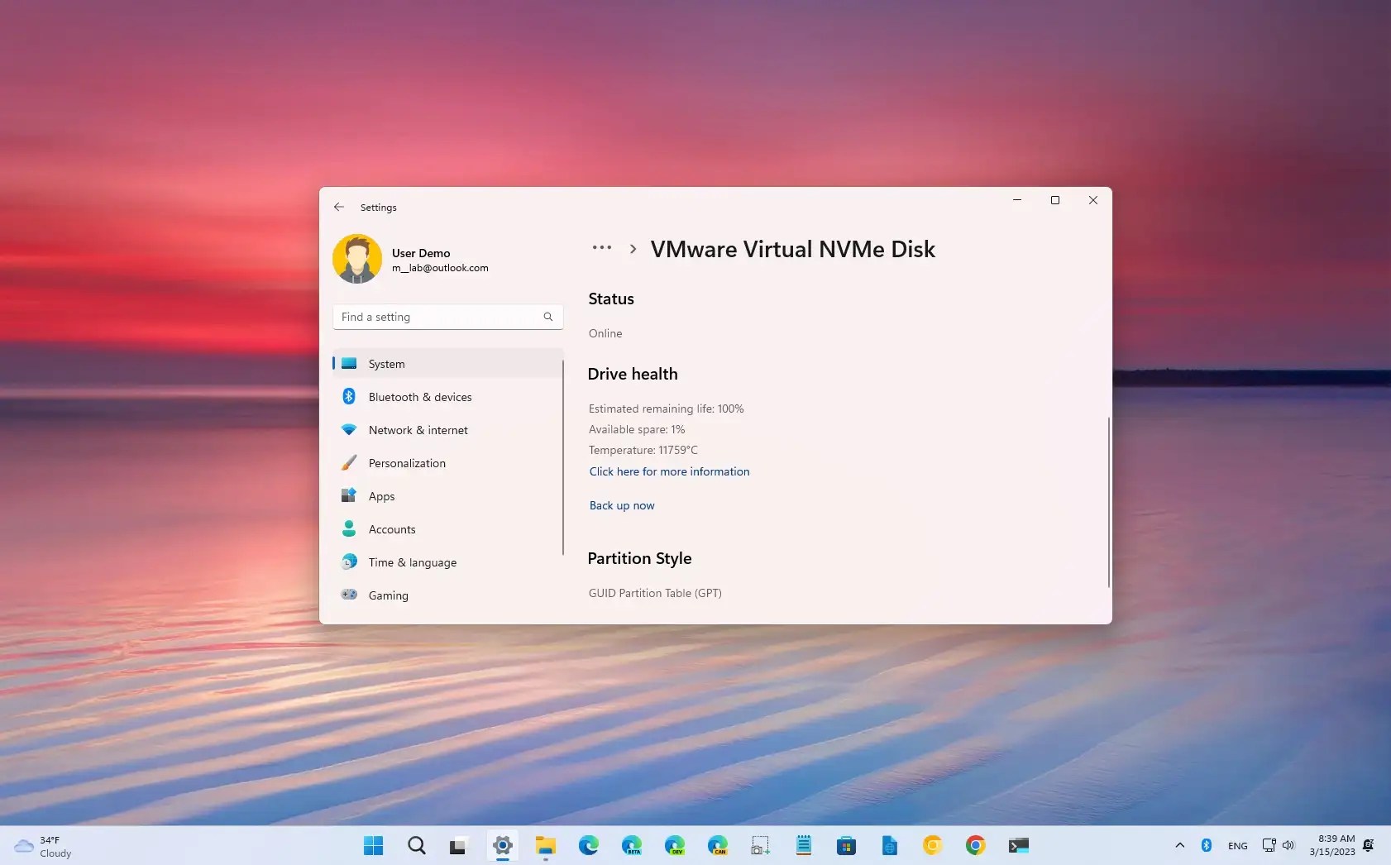Screen dimensions: 1391x865
Task: Click the Back up now link
Action: tap(622, 505)
